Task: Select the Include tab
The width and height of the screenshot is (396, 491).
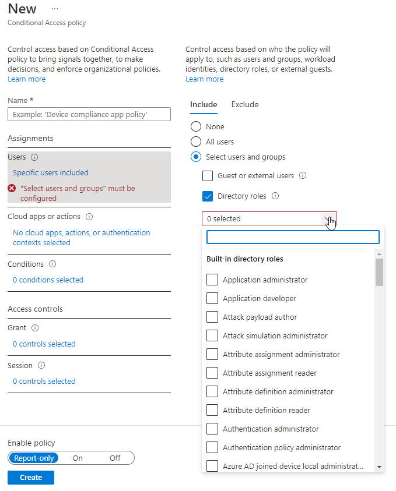Action: point(204,105)
